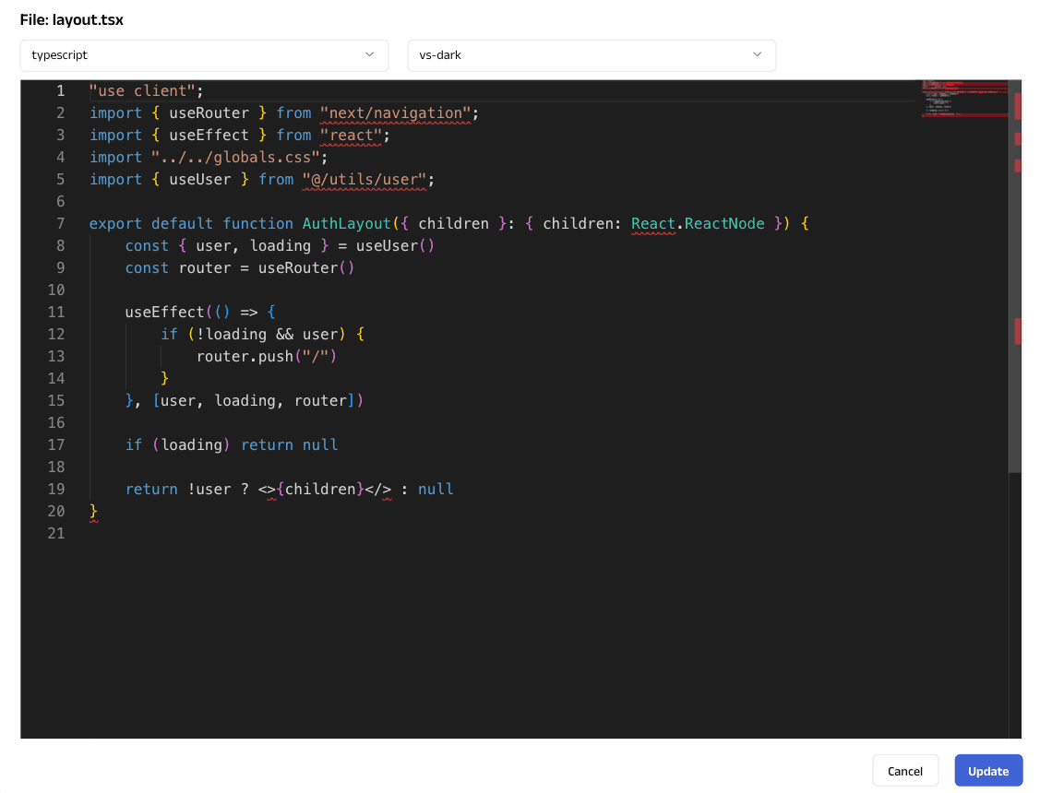The width and height of the screenshot is (1040, 793).
Task: Click line number 19 in the gutter
Action: (x=55, y=490)
